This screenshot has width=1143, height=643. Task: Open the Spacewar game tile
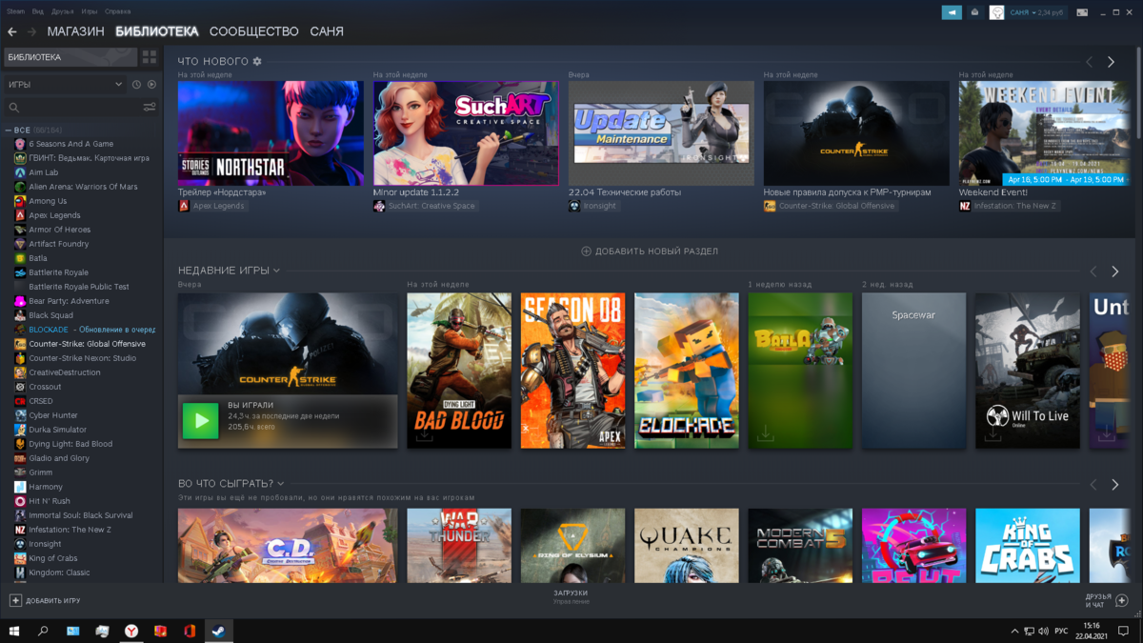click(914, 371)
